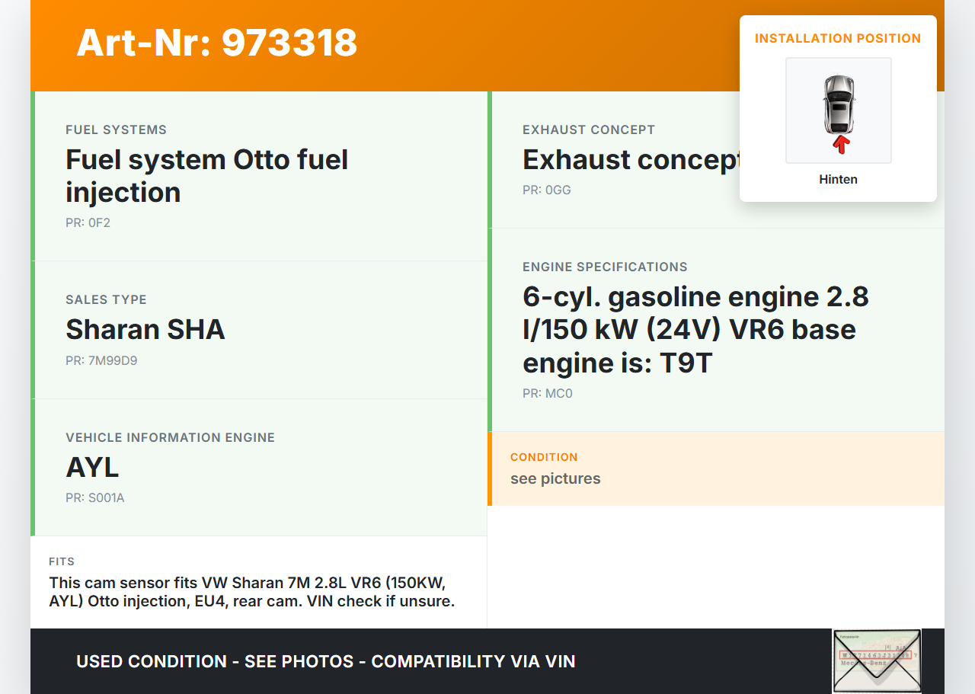Click the Used Condition footer banner text
This screenshot has width=975, height=694.
point(325,661)
